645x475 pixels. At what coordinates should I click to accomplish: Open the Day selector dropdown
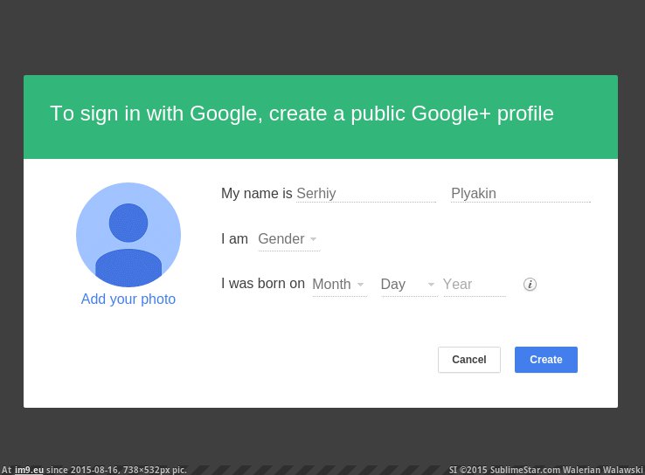click(408, 285)
